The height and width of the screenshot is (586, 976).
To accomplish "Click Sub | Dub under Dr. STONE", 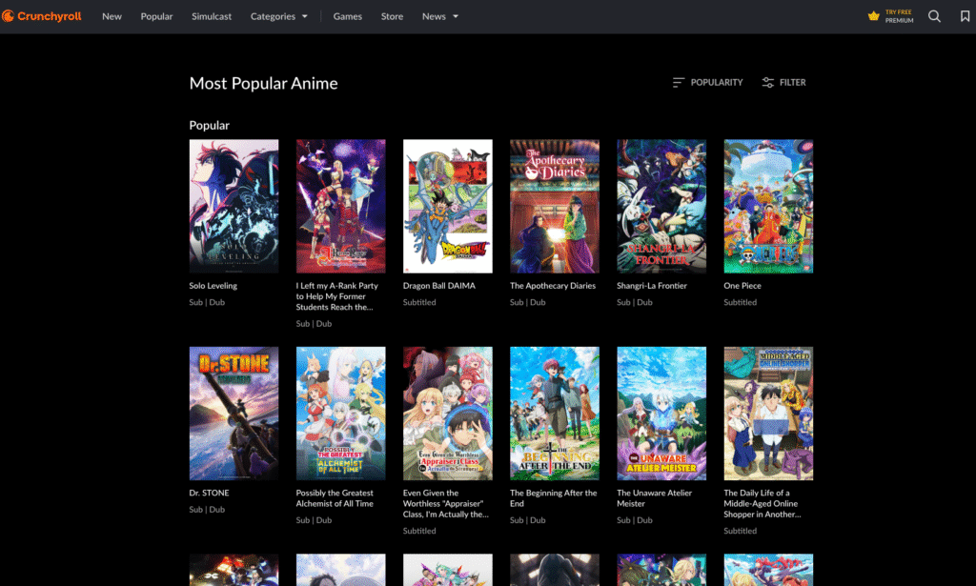I will tap(207, 510).
